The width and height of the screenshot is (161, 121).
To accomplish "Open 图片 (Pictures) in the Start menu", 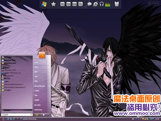I will (x=36, y=72).
